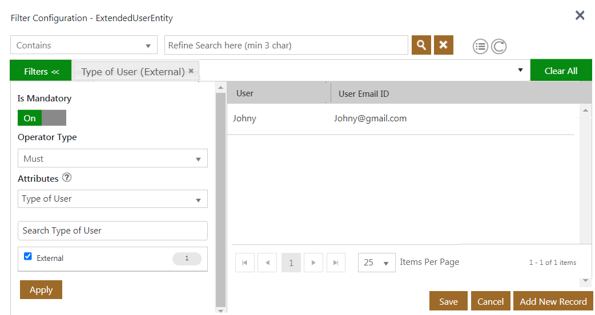This screenshot has width=595, height=315.
Task: Open the list view options icon
Action: (480, 47)
